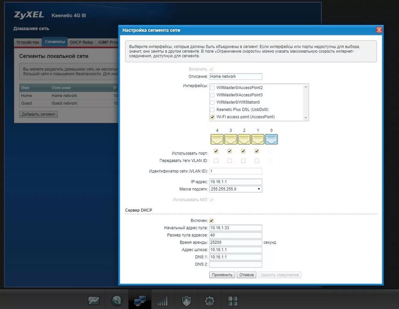399x309 pixels.
Task: Open the system monitor chart icon
Action: tap(94, 300)
